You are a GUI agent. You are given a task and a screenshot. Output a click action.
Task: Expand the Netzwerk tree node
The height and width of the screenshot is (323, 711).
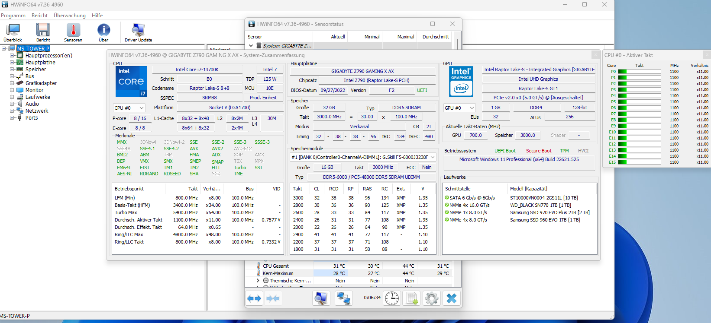pyautogui.click(x=12, y=111)
